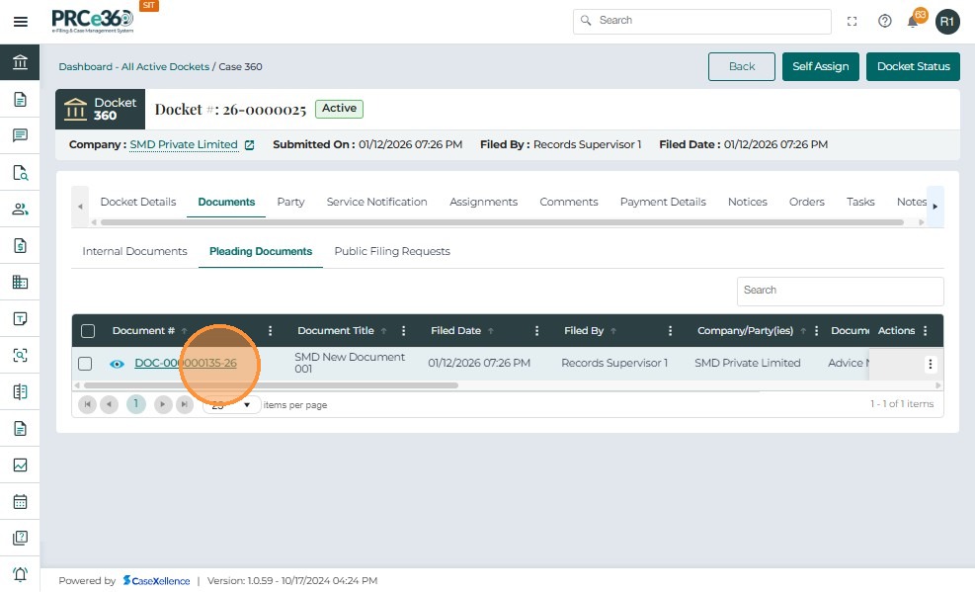Open the alarm bell sidebar icon
The width and height of the screenshot is (975, 592).
click(20, 574)
